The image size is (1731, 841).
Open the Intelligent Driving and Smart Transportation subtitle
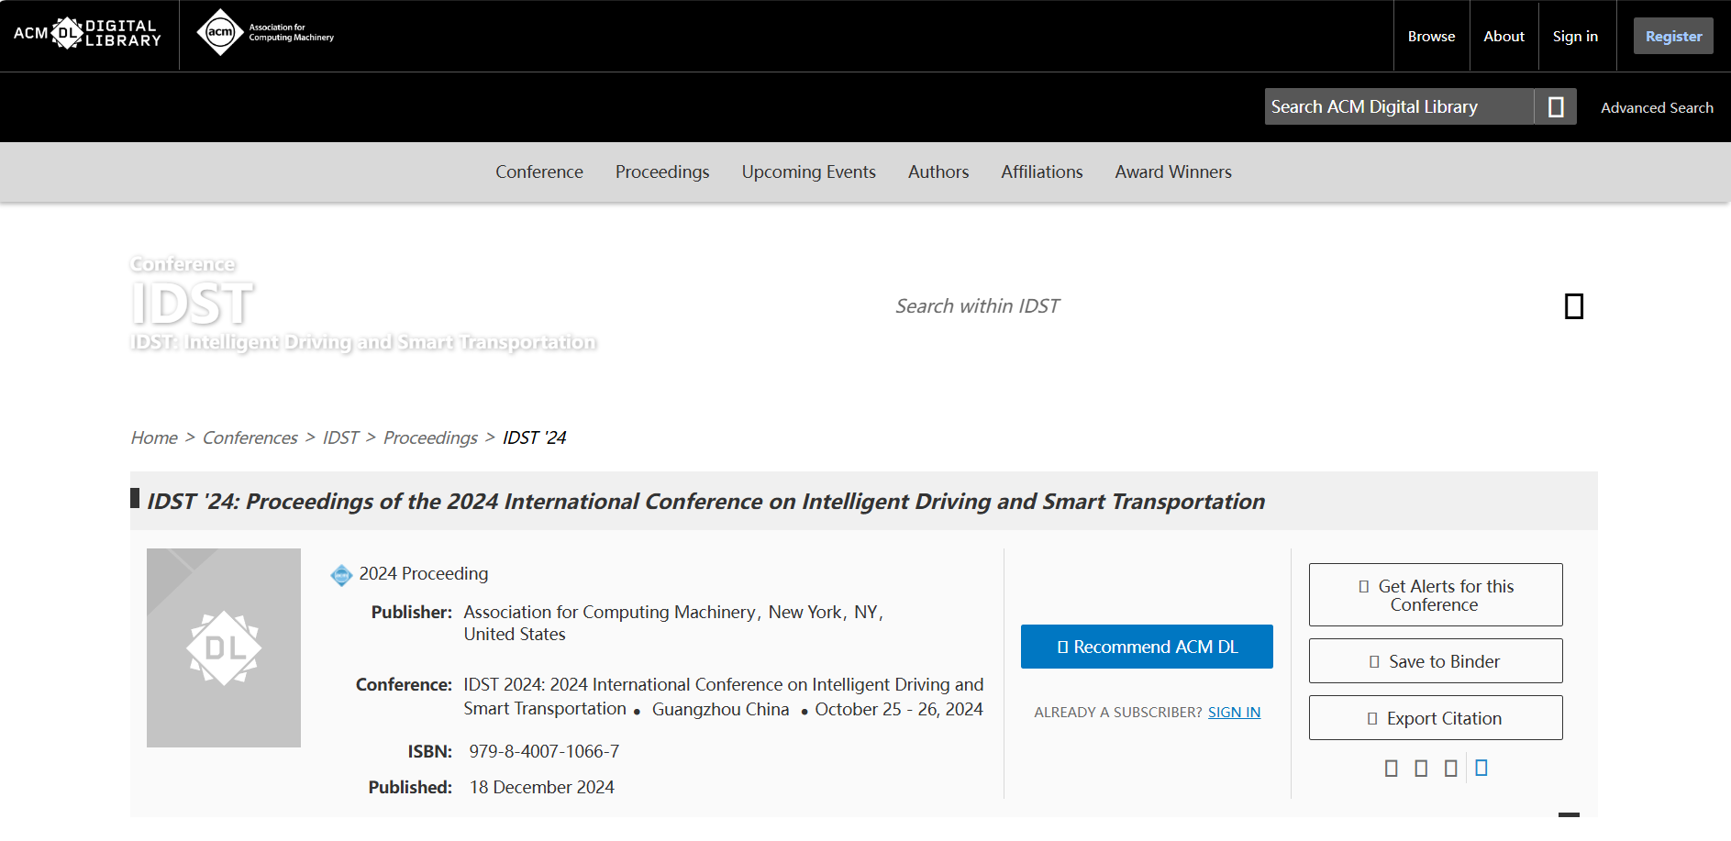coord(363,342)
